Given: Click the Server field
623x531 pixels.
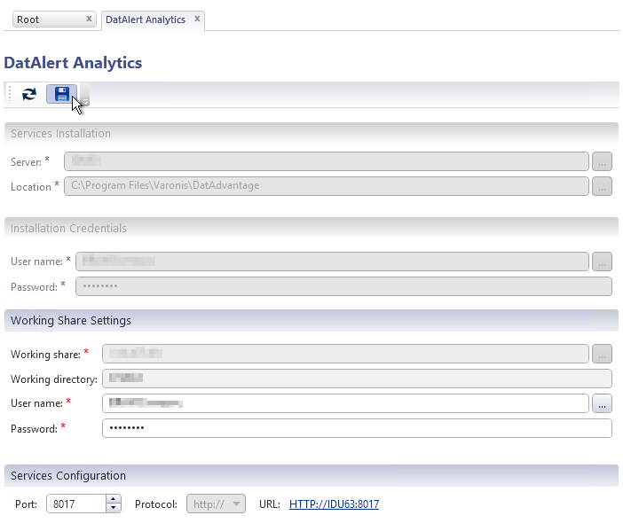Looking at the screenshot, I should (x=327, y=161).
